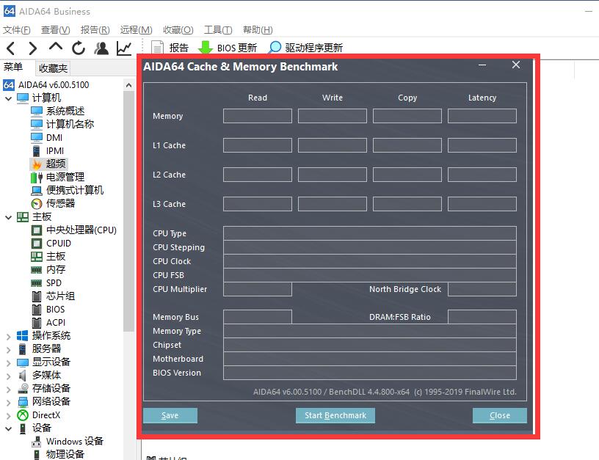Image resolution: width=599 pixels, height=460 pixels.
Task: Click the L3 Cache Copy field
Action: (407, 204)
